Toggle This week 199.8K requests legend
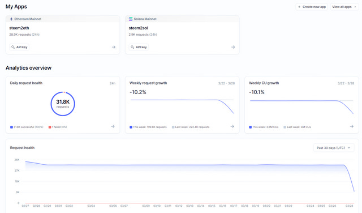 (x=148, y=127)
